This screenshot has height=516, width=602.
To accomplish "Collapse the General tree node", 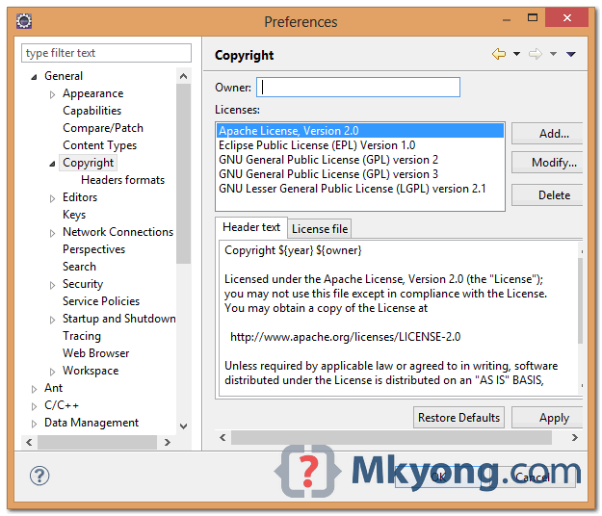I will (x=34, y=77).
